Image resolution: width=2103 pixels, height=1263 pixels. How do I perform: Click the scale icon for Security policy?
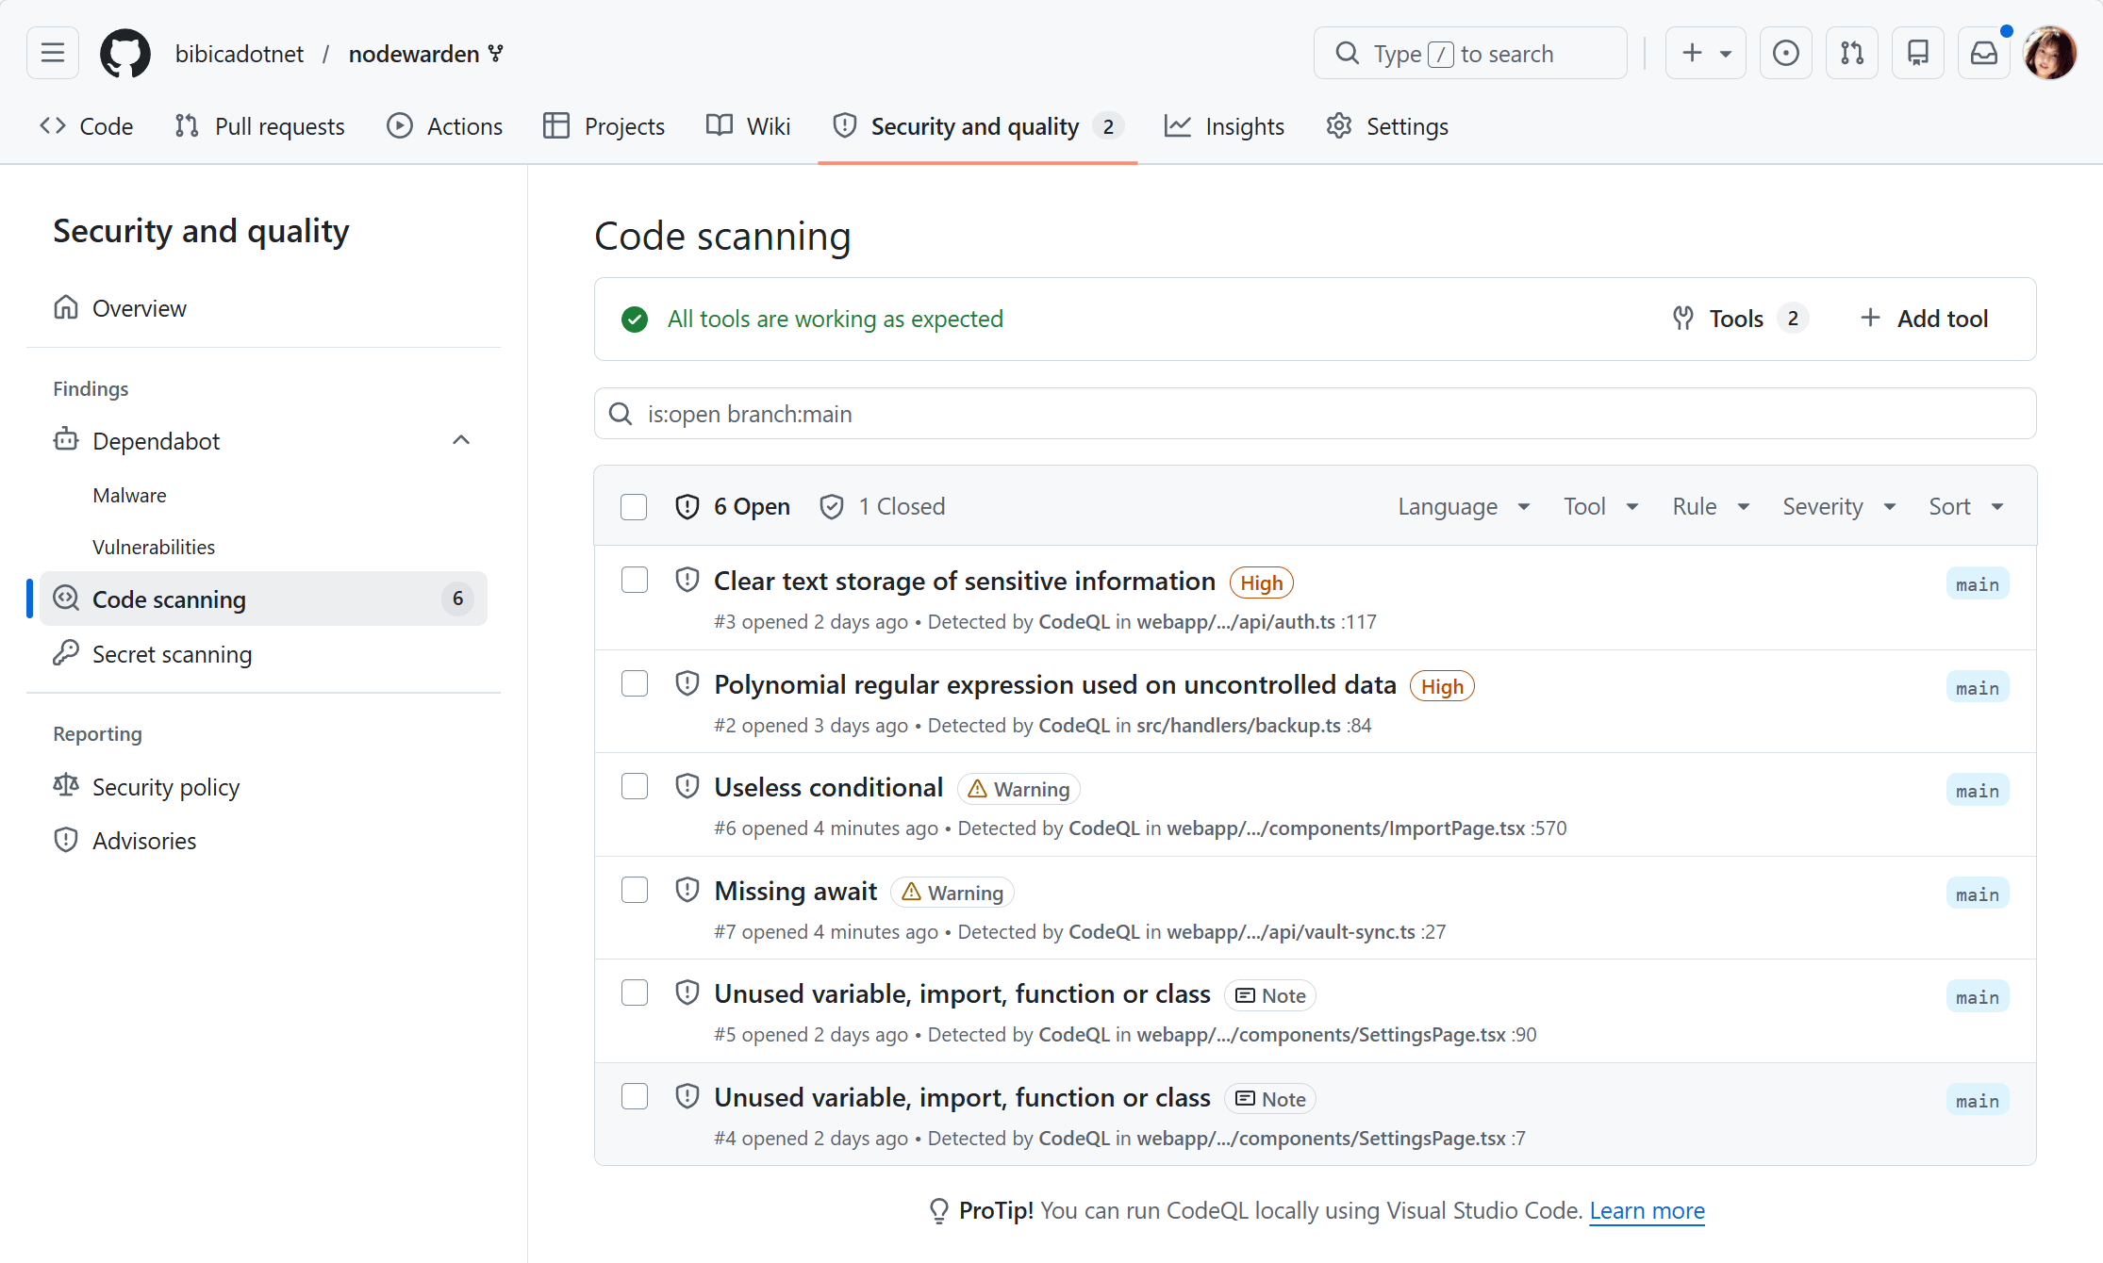66,785
